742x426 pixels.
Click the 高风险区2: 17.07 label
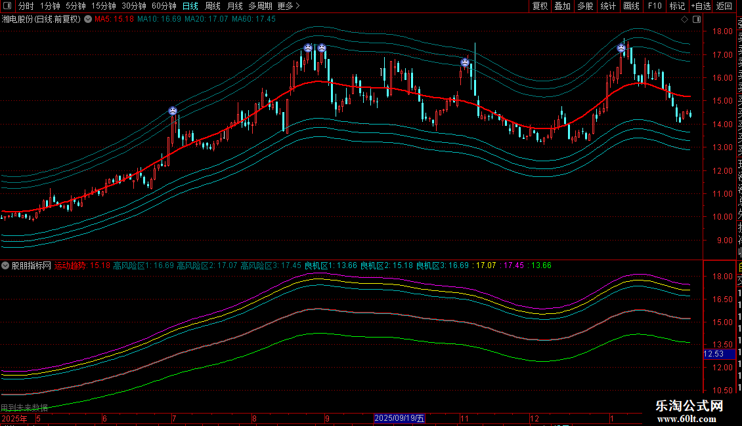[x=207, y=265]
